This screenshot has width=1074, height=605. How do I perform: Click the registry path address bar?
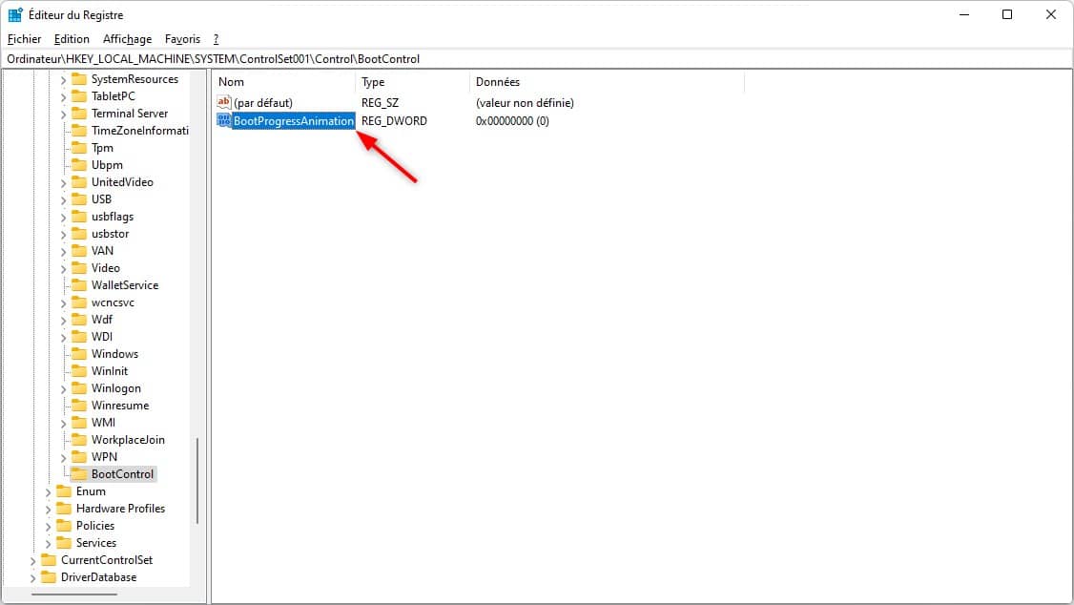tap(537, 59)
